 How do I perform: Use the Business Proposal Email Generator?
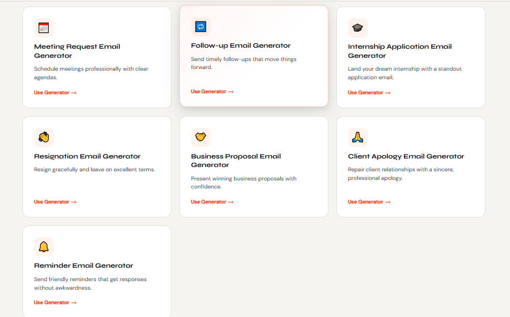[x=208, y=202]
